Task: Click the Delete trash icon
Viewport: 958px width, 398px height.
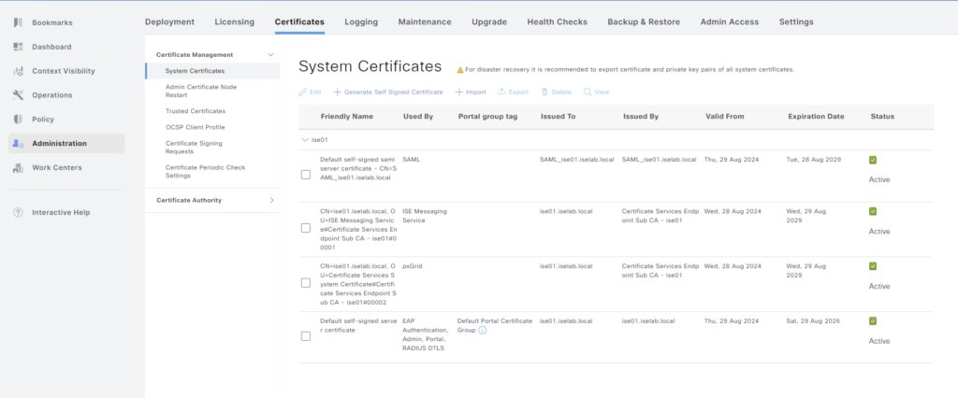Action: pos(544,92)
